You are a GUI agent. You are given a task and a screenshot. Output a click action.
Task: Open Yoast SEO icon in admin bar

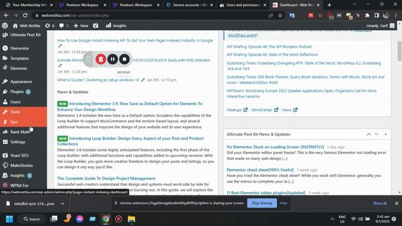pyautogui.click(x=95, y=26)
